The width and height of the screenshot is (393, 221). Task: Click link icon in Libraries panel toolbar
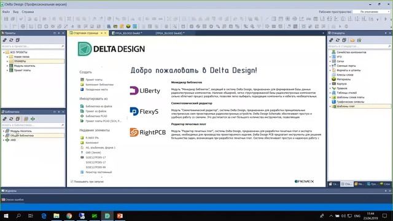tap(4, 118)
